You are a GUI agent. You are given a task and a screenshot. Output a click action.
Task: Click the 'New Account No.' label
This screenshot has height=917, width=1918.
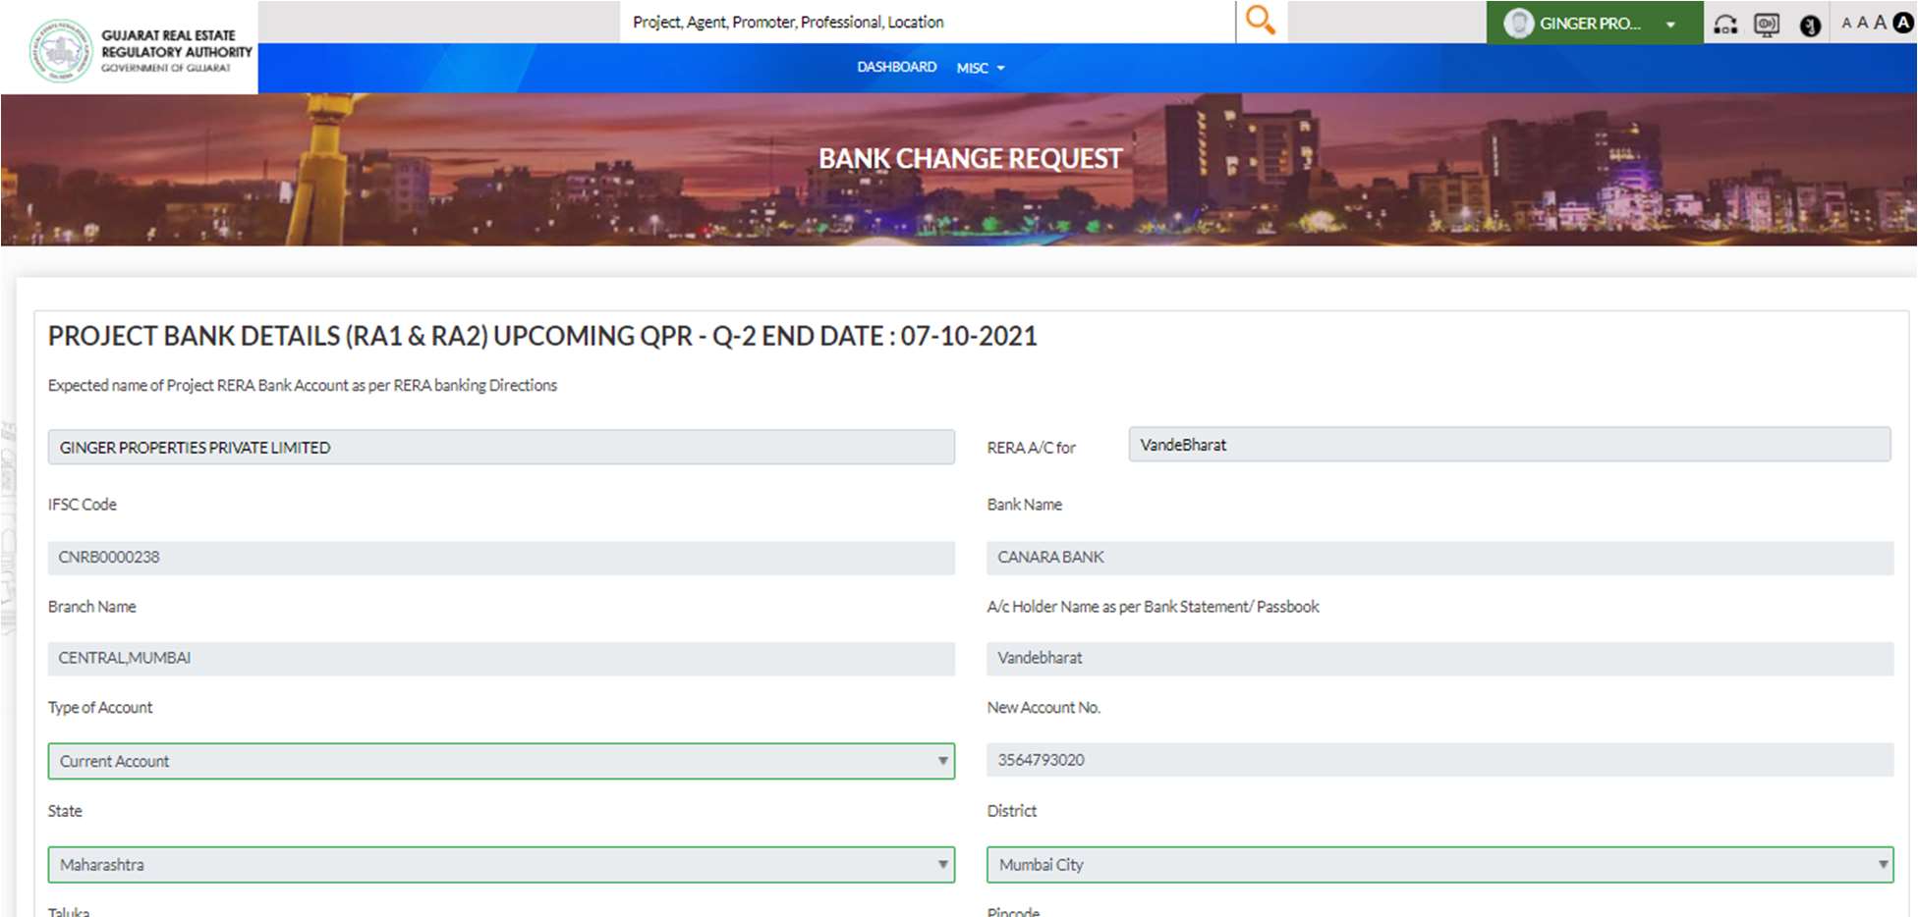[x=1044, y=708]
